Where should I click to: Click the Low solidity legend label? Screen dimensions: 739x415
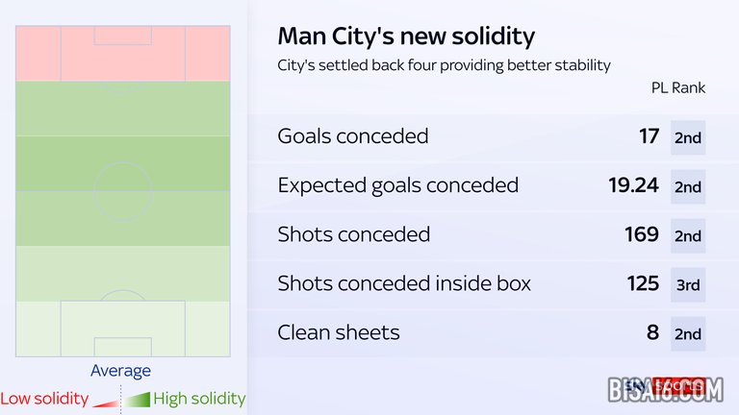pyautogui.click(x=44, y=398)
